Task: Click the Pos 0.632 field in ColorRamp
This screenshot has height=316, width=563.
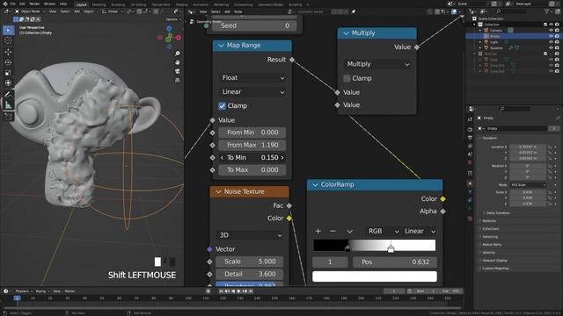Action: 395,262
